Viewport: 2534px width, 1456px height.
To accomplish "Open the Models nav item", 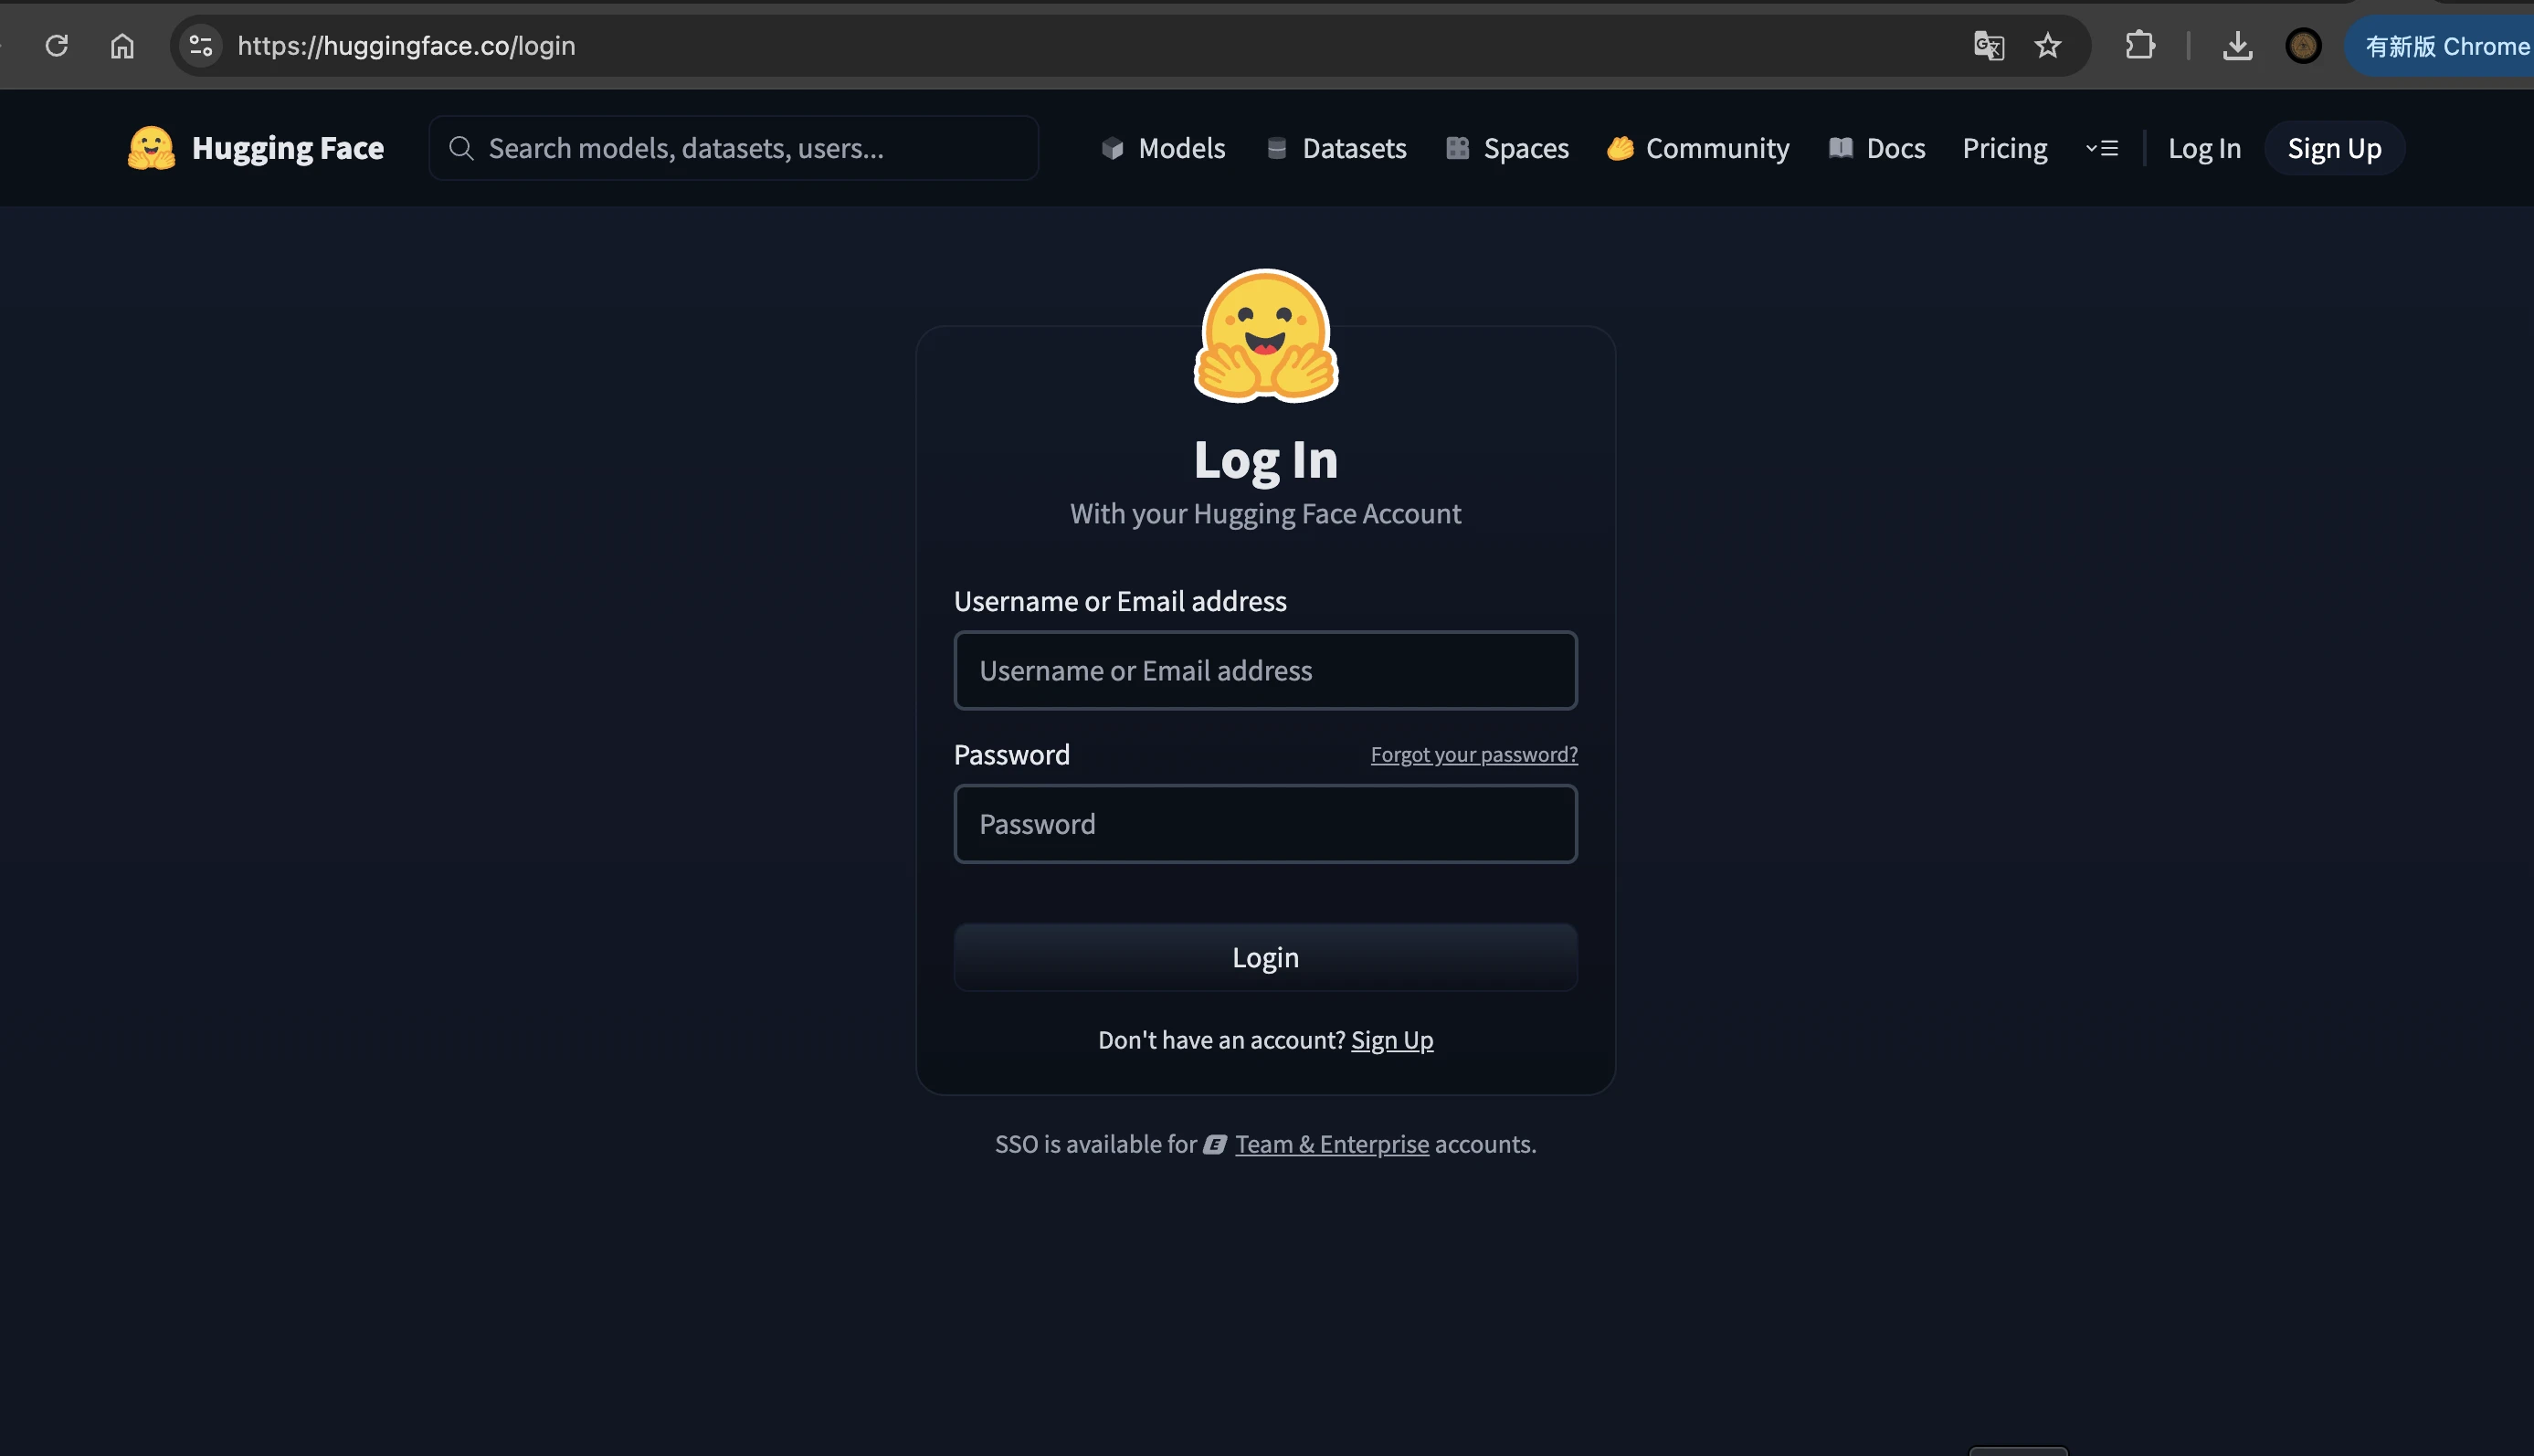I will pyautogui.click(x=1163, y=148).
